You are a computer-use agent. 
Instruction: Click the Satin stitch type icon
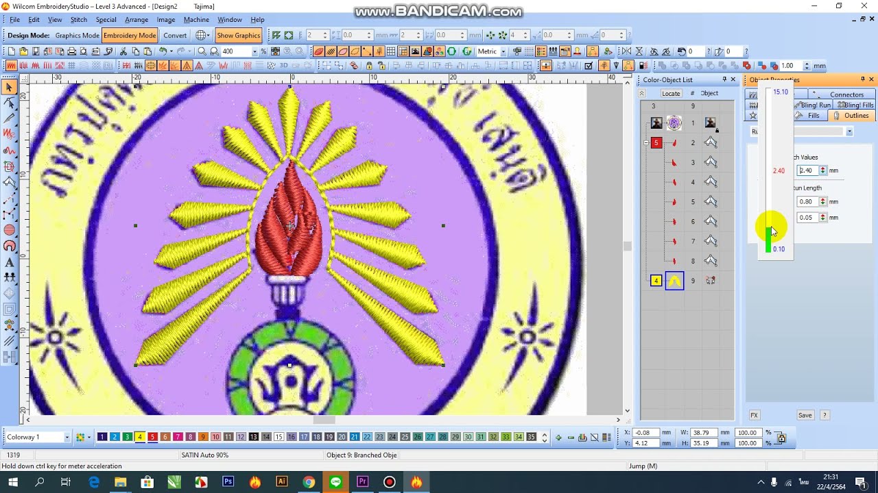click(x=11, y=66)
